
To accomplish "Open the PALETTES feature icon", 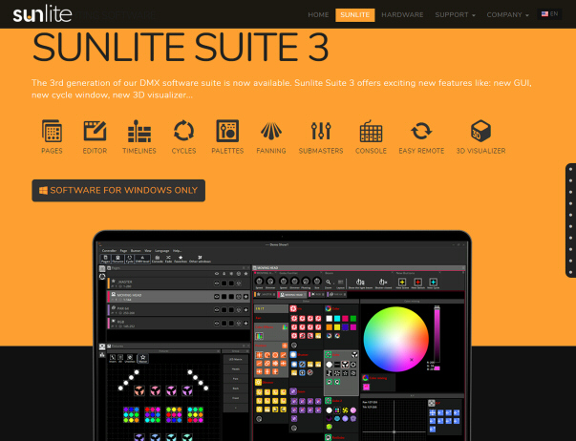I will tap(227, 136).
